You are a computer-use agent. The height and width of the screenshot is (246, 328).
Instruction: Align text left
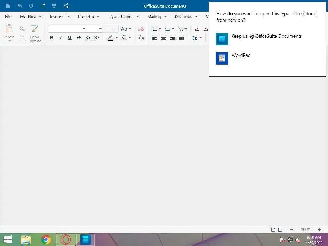[154, 38]
